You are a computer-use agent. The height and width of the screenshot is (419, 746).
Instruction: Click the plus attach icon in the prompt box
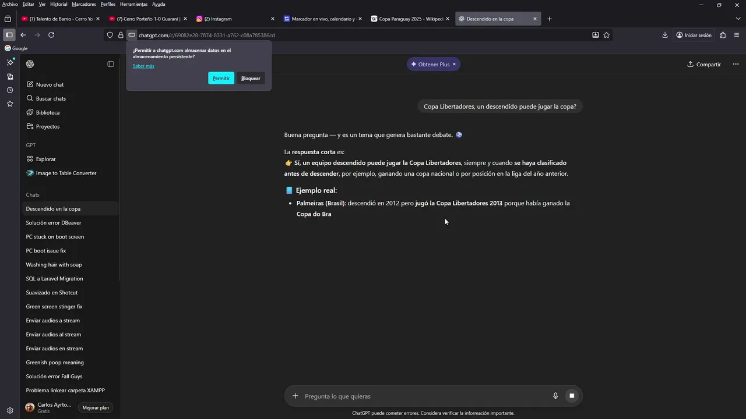(295, 396)
